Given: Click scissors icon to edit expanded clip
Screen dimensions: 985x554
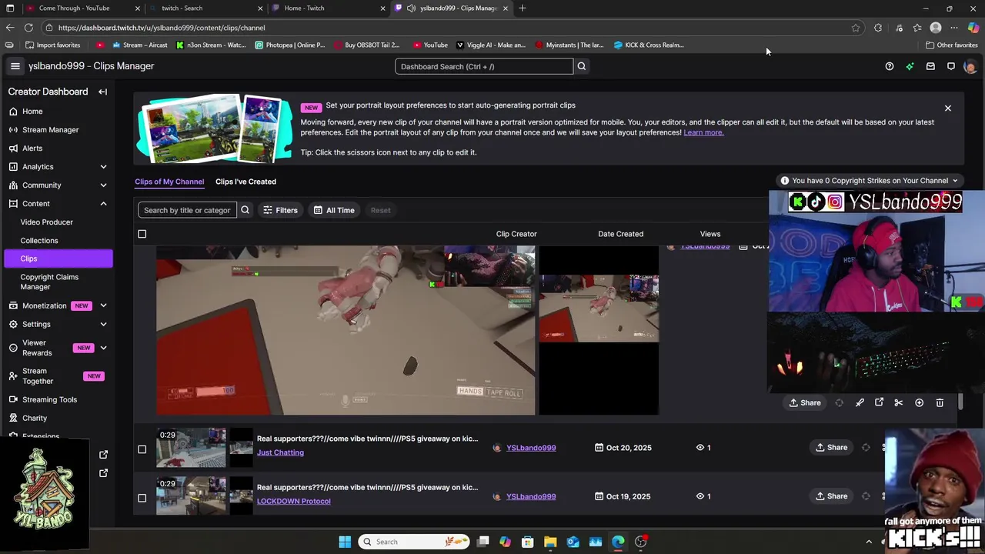Looking at the screenshot, I should [x=899, y=402].
